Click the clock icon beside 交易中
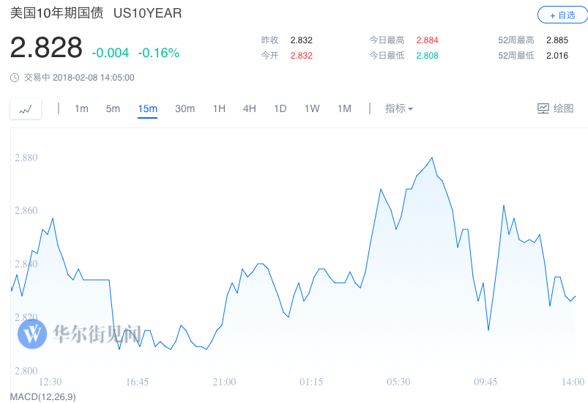The width and height of the screenshot is (588, 403). [15, 78]
